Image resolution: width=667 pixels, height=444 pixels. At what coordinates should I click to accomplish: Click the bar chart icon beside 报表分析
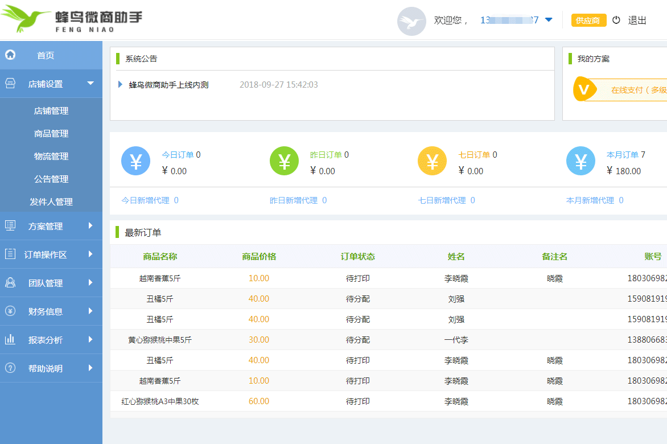[10, 339]
